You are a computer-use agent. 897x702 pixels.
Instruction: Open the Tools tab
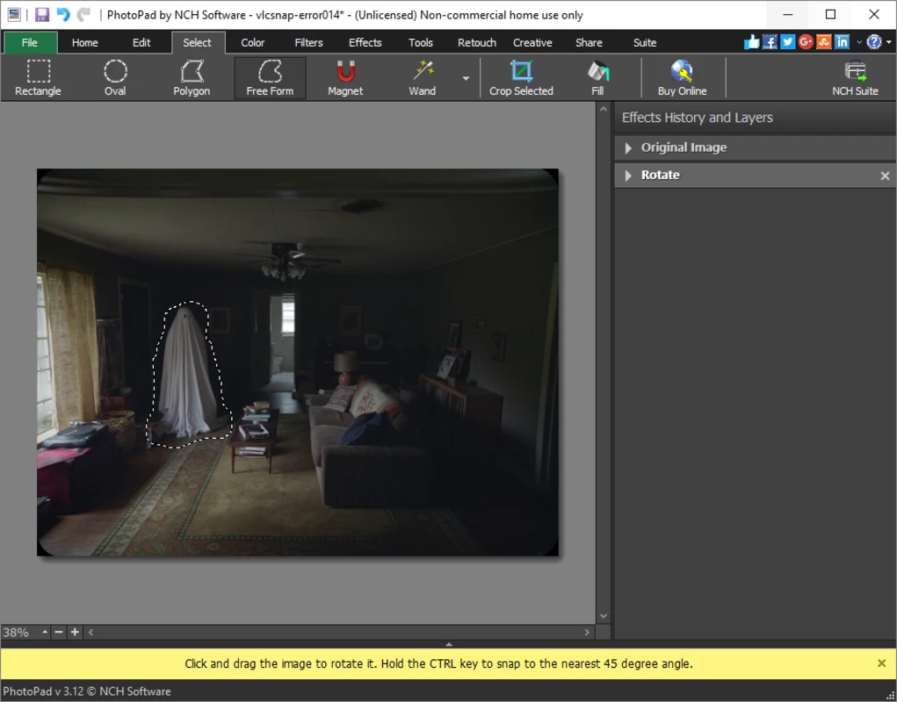(421, 43)
